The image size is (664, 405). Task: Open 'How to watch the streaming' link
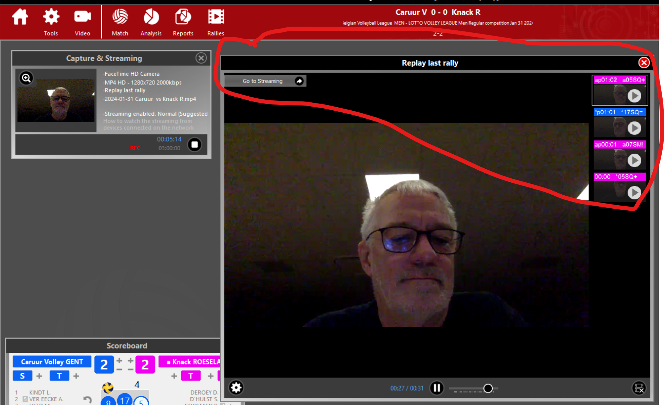(148, 124)
